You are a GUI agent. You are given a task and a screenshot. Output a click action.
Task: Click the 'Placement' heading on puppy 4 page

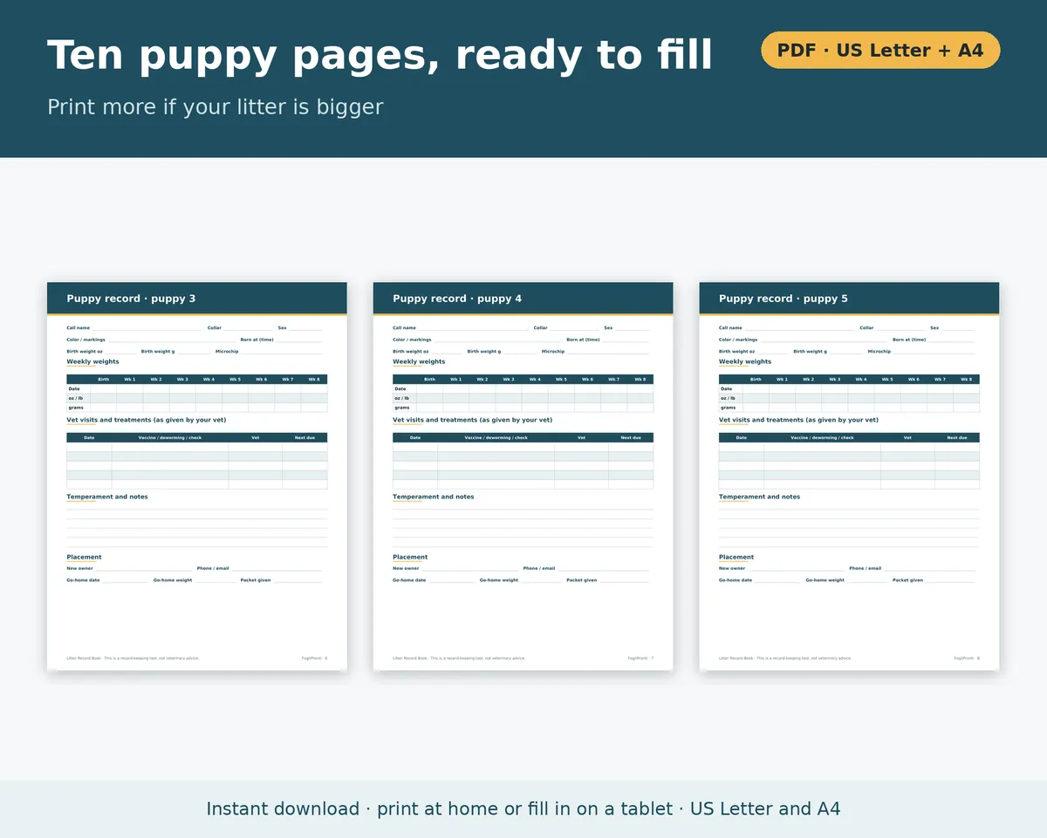click(410, 557)
